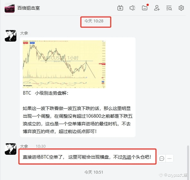
Task: Click the reply bubble icon beside message
Action: click(162, 159)
